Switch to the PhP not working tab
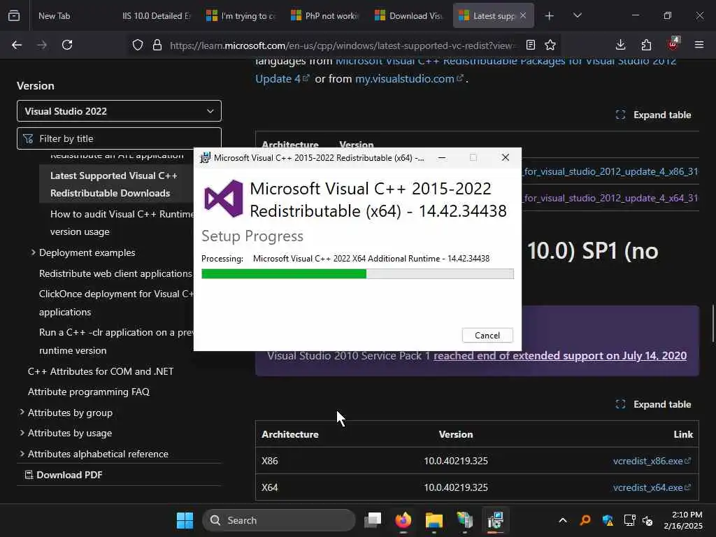Viewport: 716px width, 537px height. pyautogui.click(x=325, y=16)
